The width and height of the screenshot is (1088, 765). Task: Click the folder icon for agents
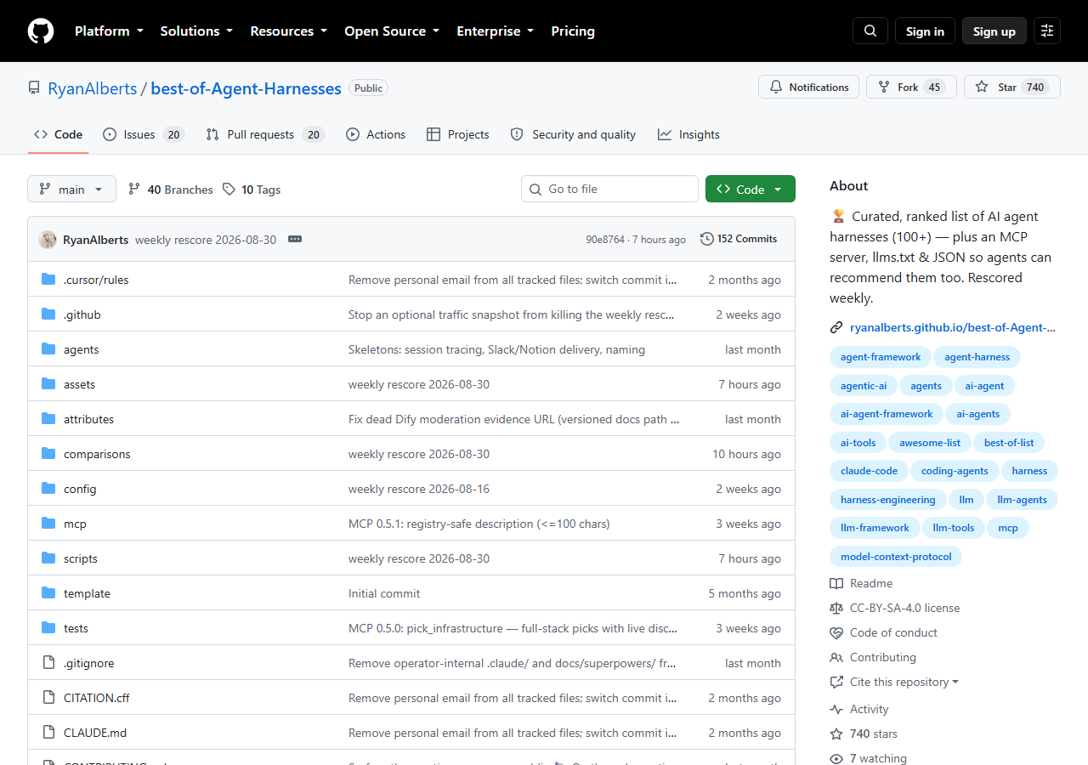click(x=48, y=349)
